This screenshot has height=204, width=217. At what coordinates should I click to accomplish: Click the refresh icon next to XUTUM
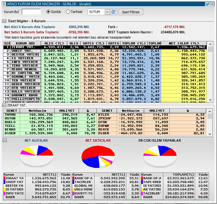coord(113,12)
